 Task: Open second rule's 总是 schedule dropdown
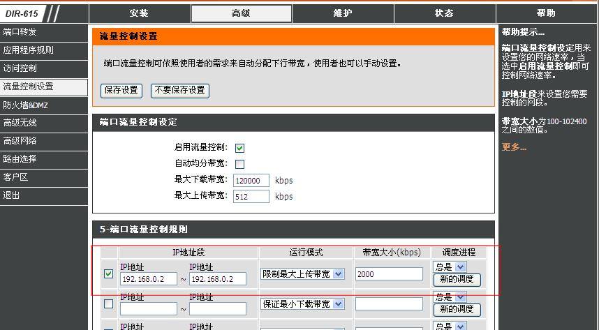(x=450, y=297)
